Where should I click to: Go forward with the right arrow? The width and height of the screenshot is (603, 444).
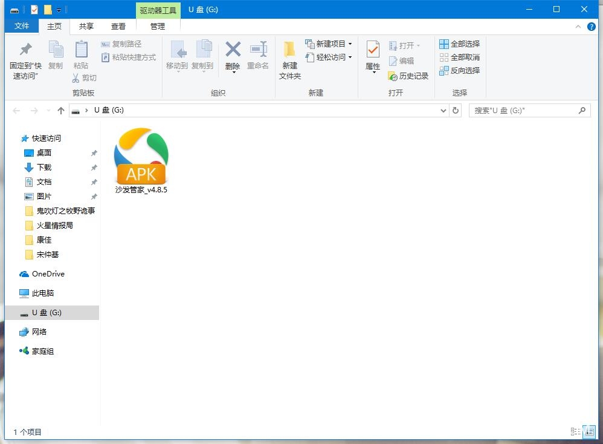click(x=34, y=111)
